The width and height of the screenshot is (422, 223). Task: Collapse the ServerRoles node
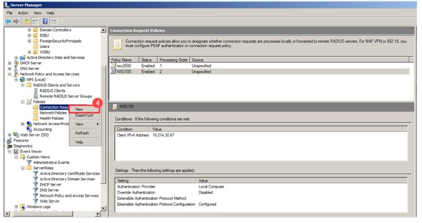[x=23, y=168]
